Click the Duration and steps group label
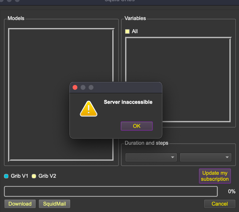Viewport: 239px width, 212px height. (x=146, y=143)
